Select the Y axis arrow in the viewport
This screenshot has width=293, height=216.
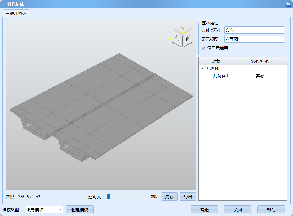click(x=173, y=42)
